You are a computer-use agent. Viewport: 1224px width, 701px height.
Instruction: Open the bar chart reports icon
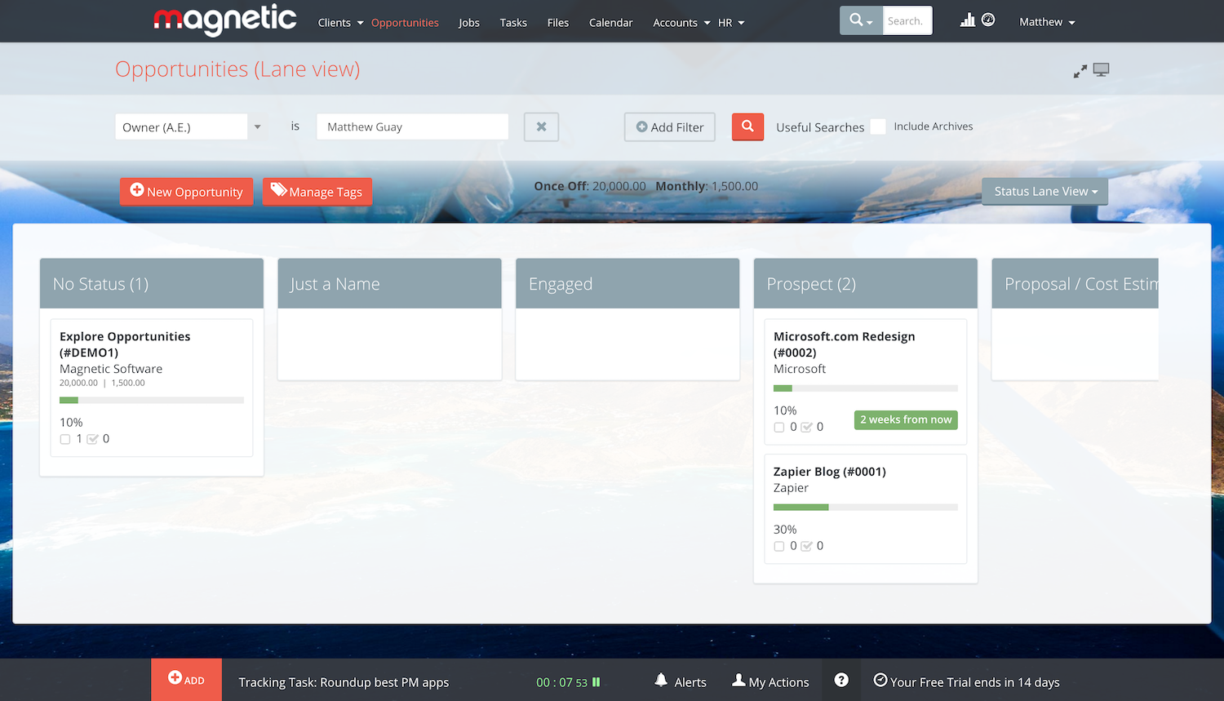click(x=968, y=20)
